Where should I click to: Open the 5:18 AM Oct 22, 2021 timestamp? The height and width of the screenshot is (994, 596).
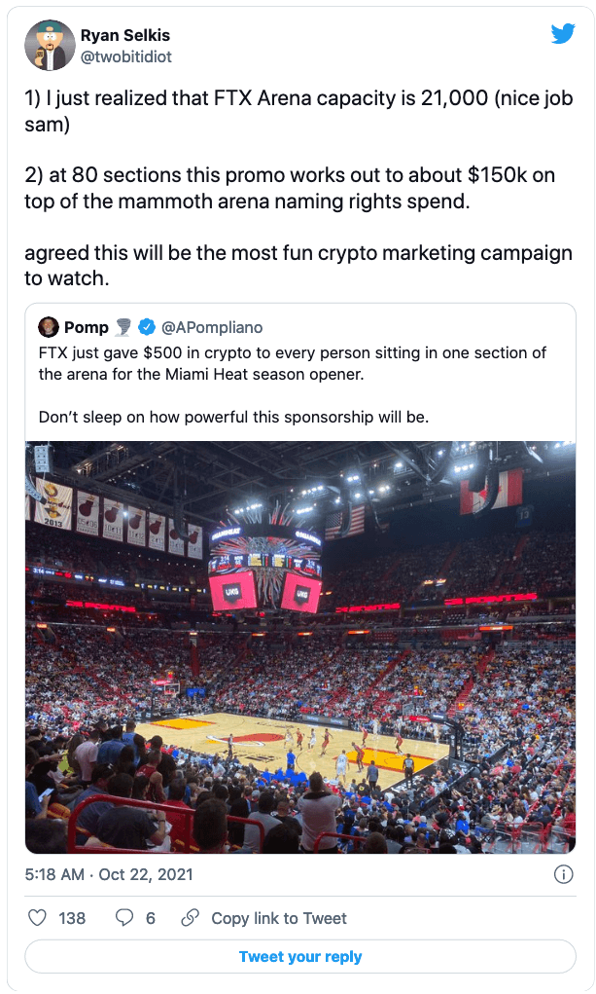[x=109, y=874]
